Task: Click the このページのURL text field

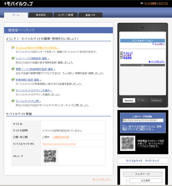Action: pos(143,120)
